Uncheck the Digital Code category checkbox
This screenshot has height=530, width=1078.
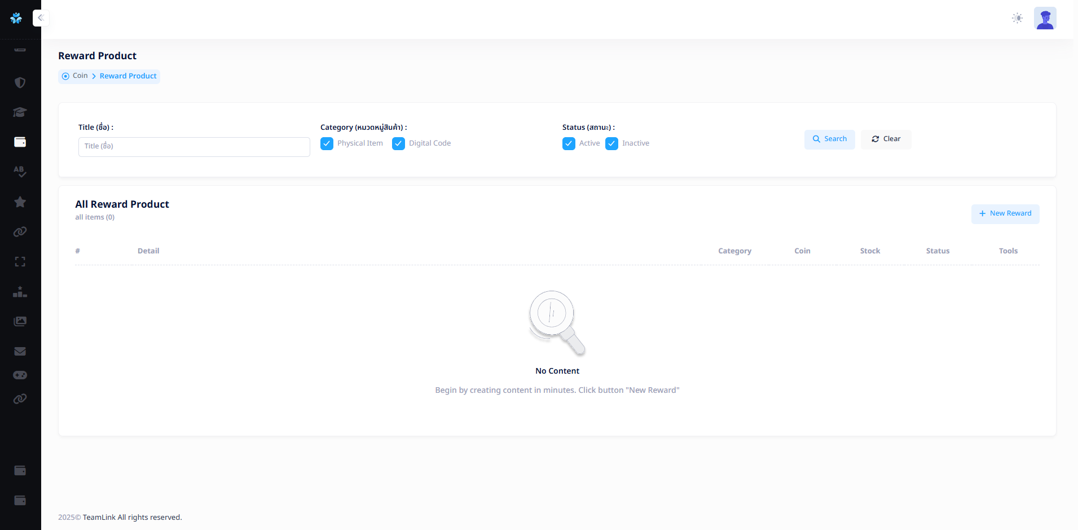398,144
